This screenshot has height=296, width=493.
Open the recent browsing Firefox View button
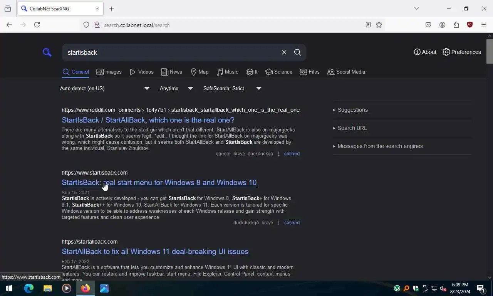8,8
